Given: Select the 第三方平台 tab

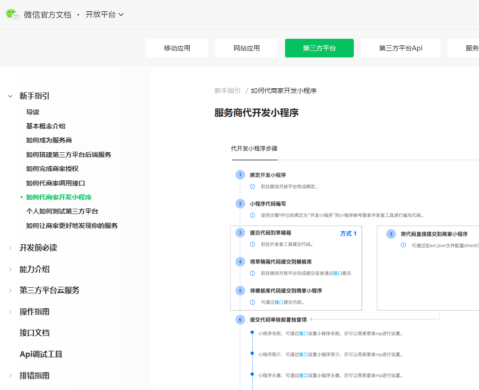Looking at the screenshot, I should click(x=319, y=48).
